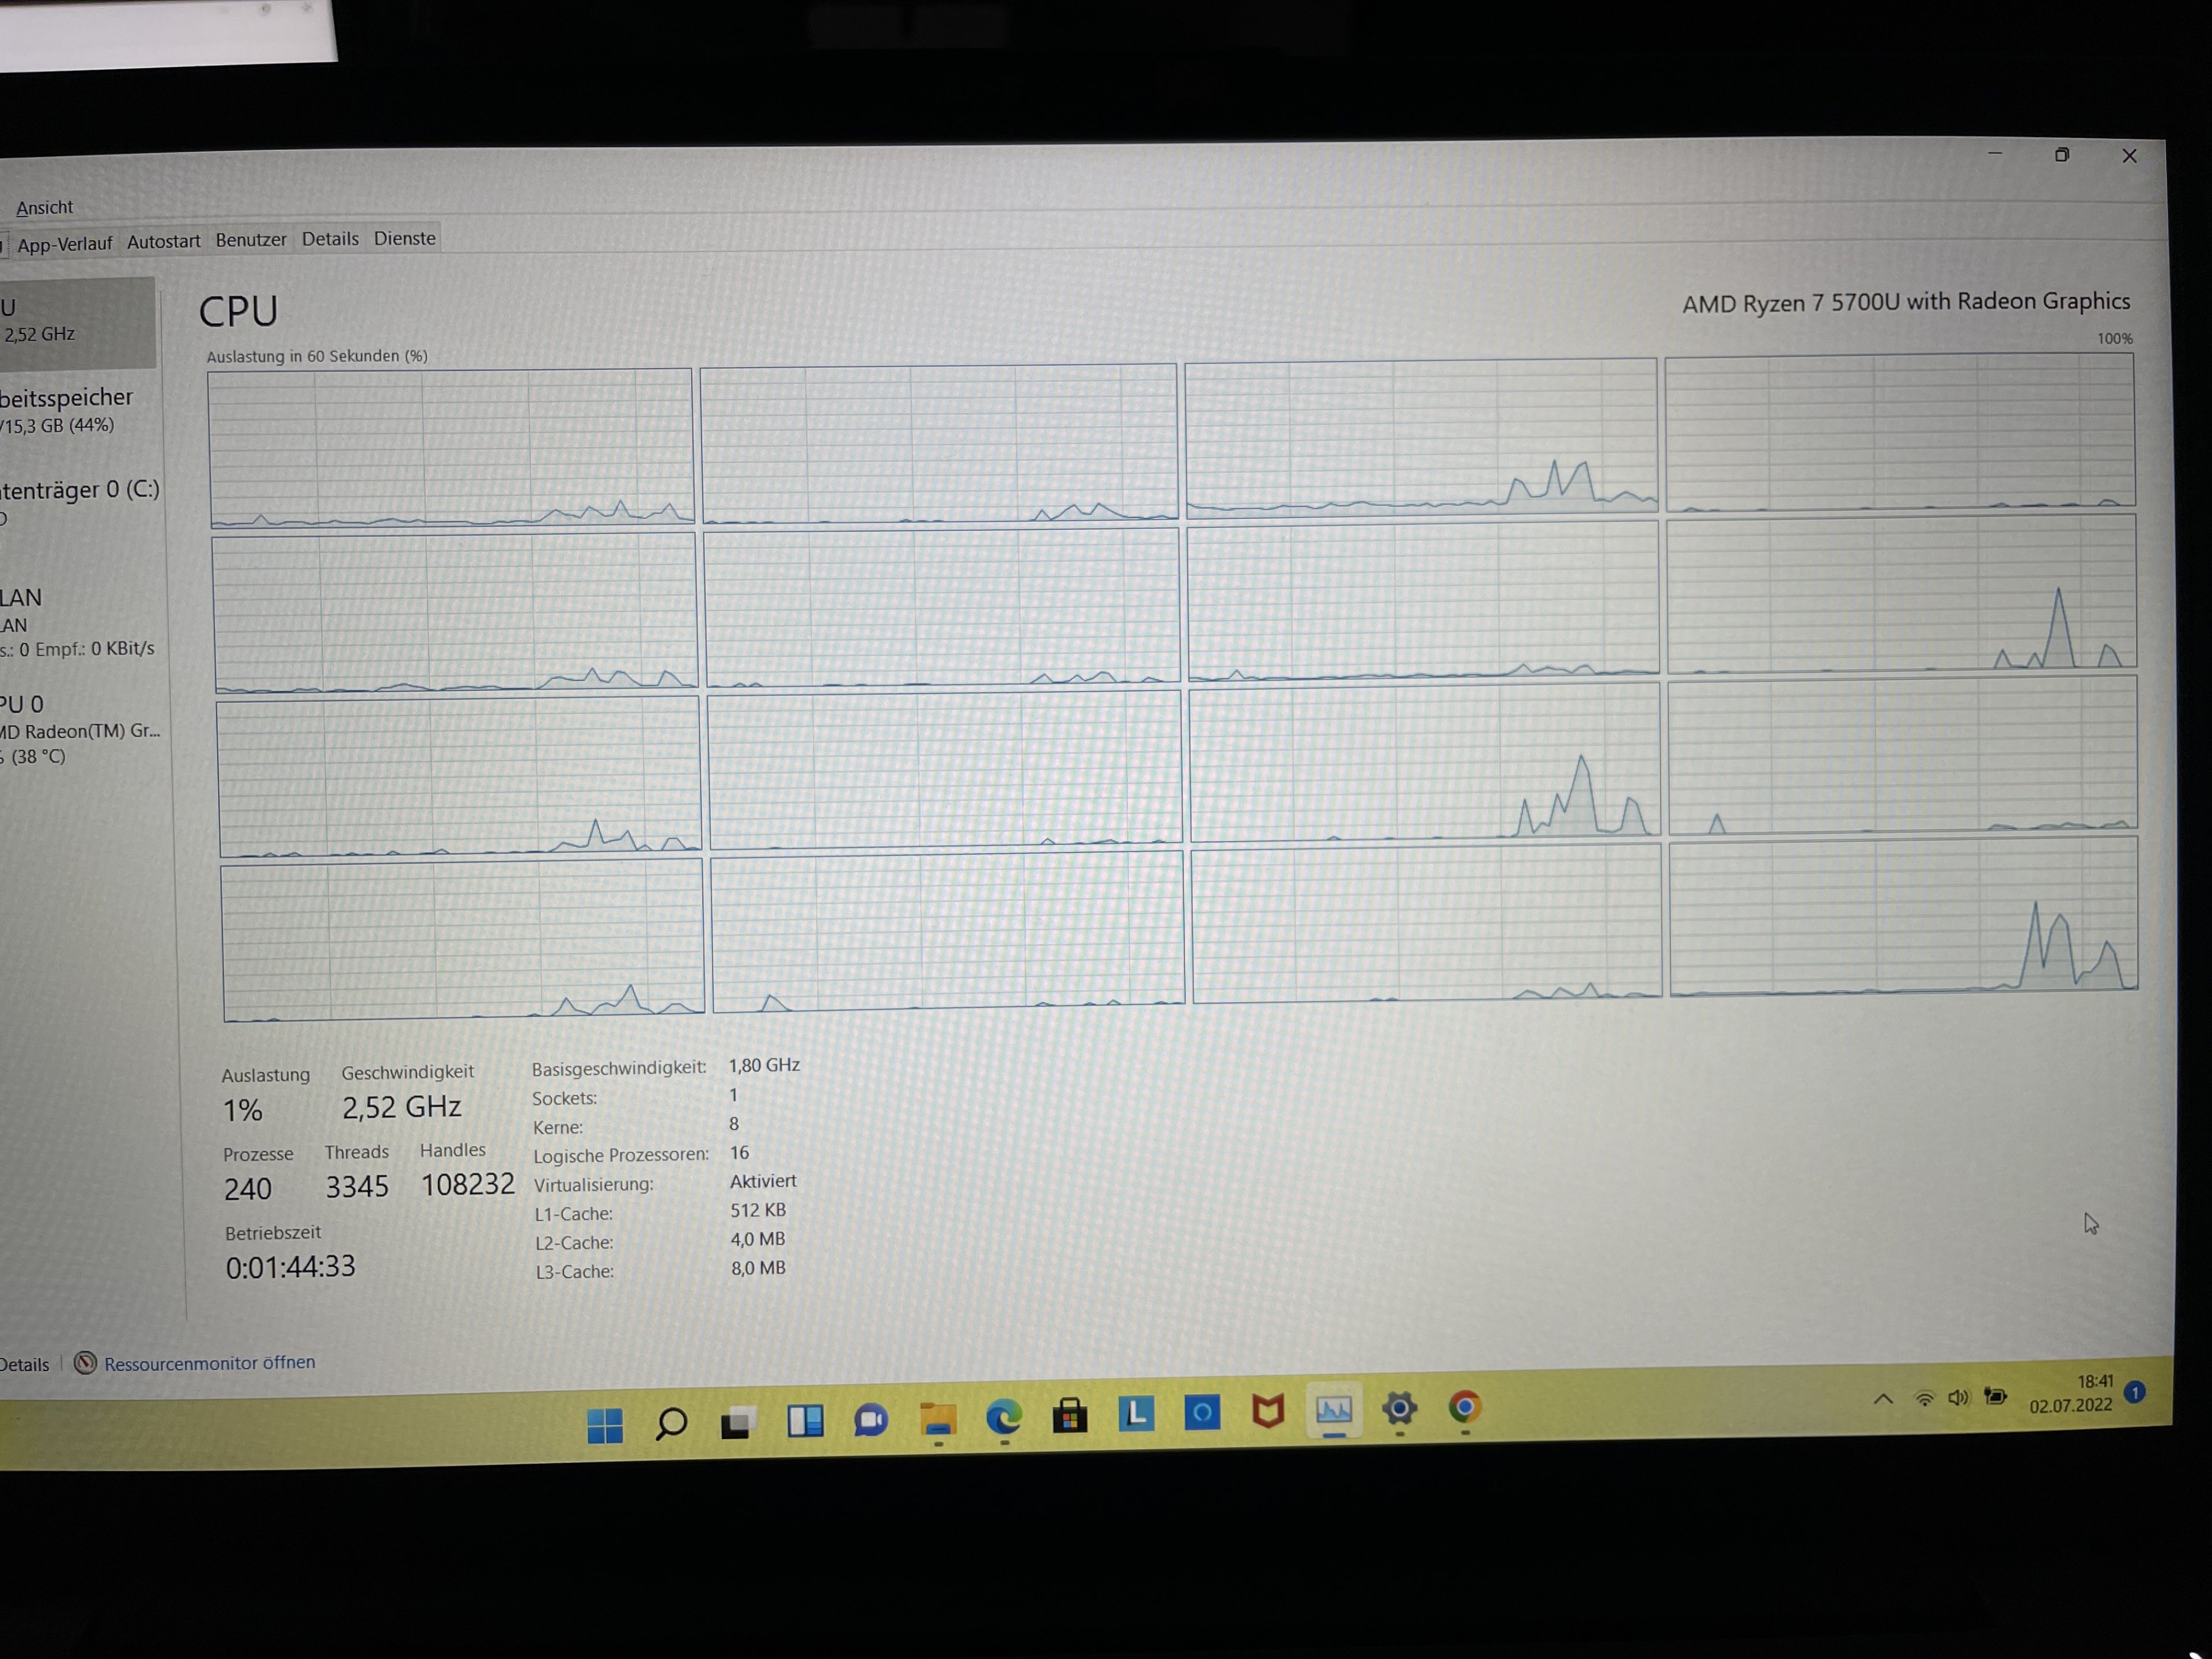The image size is (2212, 1659).
Task: Launch Microsoft Edge from taskbar
Action: [1003, 1417]
